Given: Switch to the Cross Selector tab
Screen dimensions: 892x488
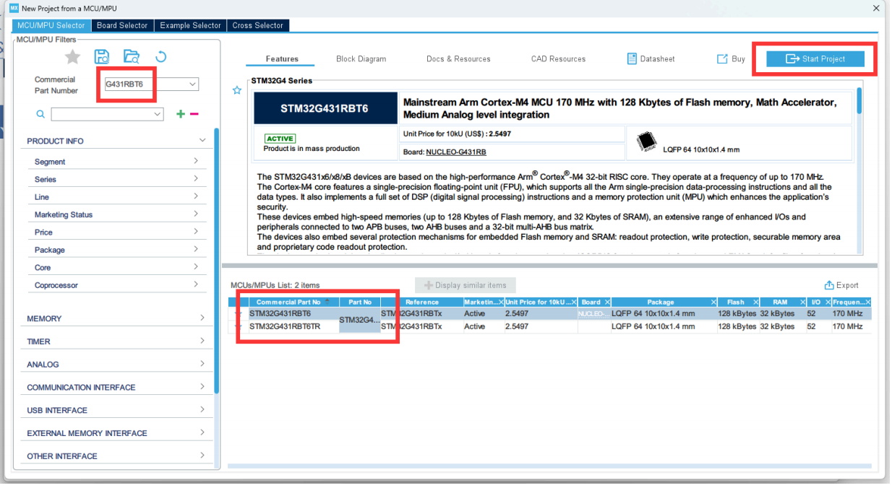Looking at the screenshot, I should pyautogui.click(x=258, y=25).
